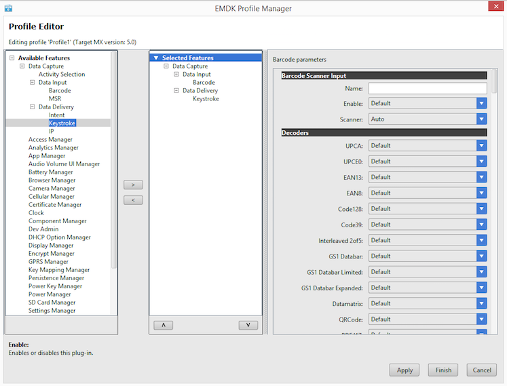Open the Enable dropdown
507x386 pixels.
(x=481, y=104)
